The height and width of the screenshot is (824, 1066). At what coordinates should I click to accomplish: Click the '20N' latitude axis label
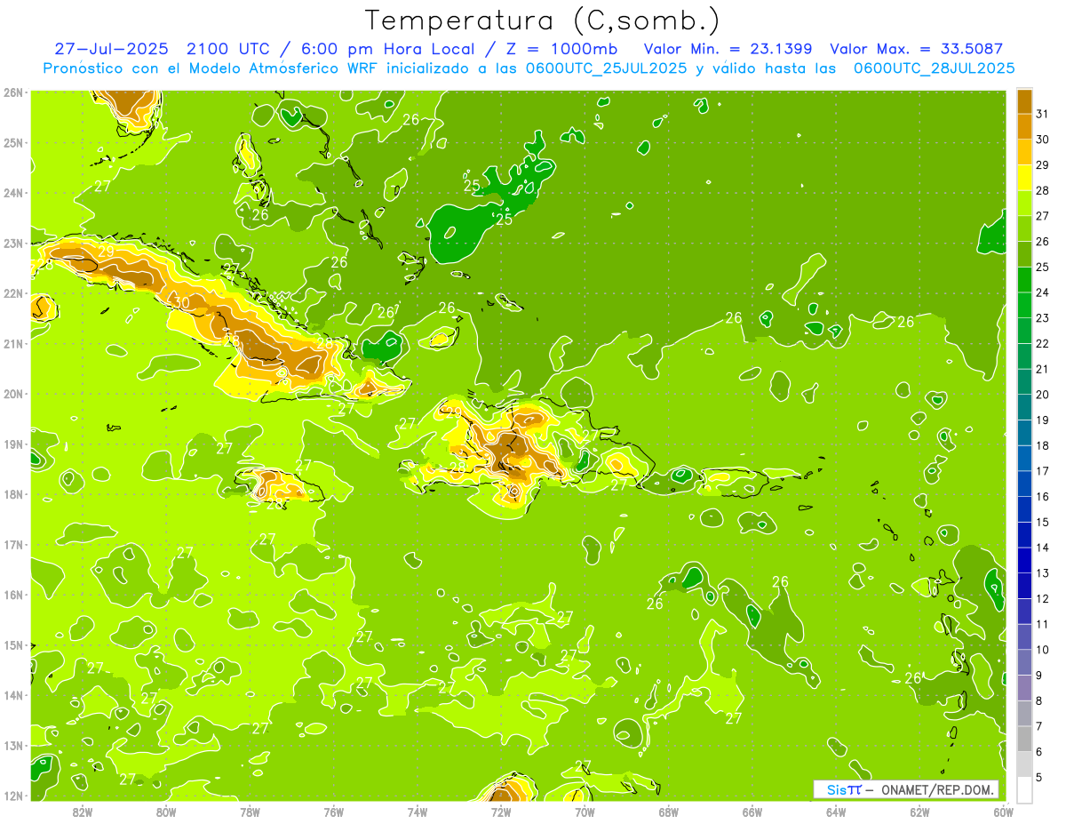click(x=13, y=394)
